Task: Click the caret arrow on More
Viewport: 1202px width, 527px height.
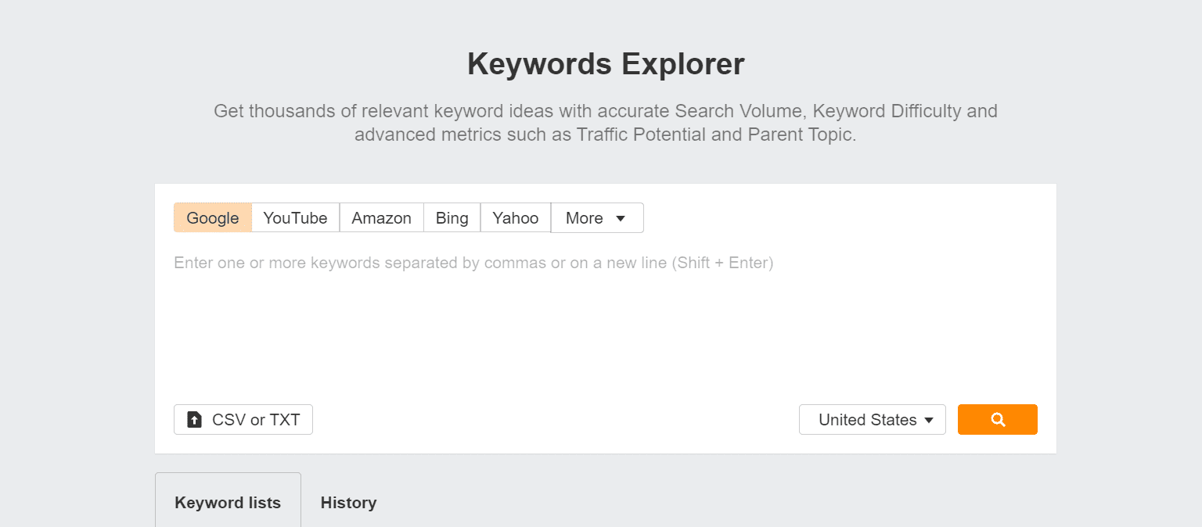Action: [621, 218]
